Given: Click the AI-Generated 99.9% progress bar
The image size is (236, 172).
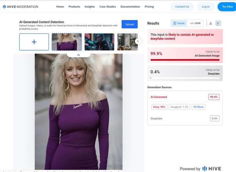Looking at the screenshot, I should 185,60.
